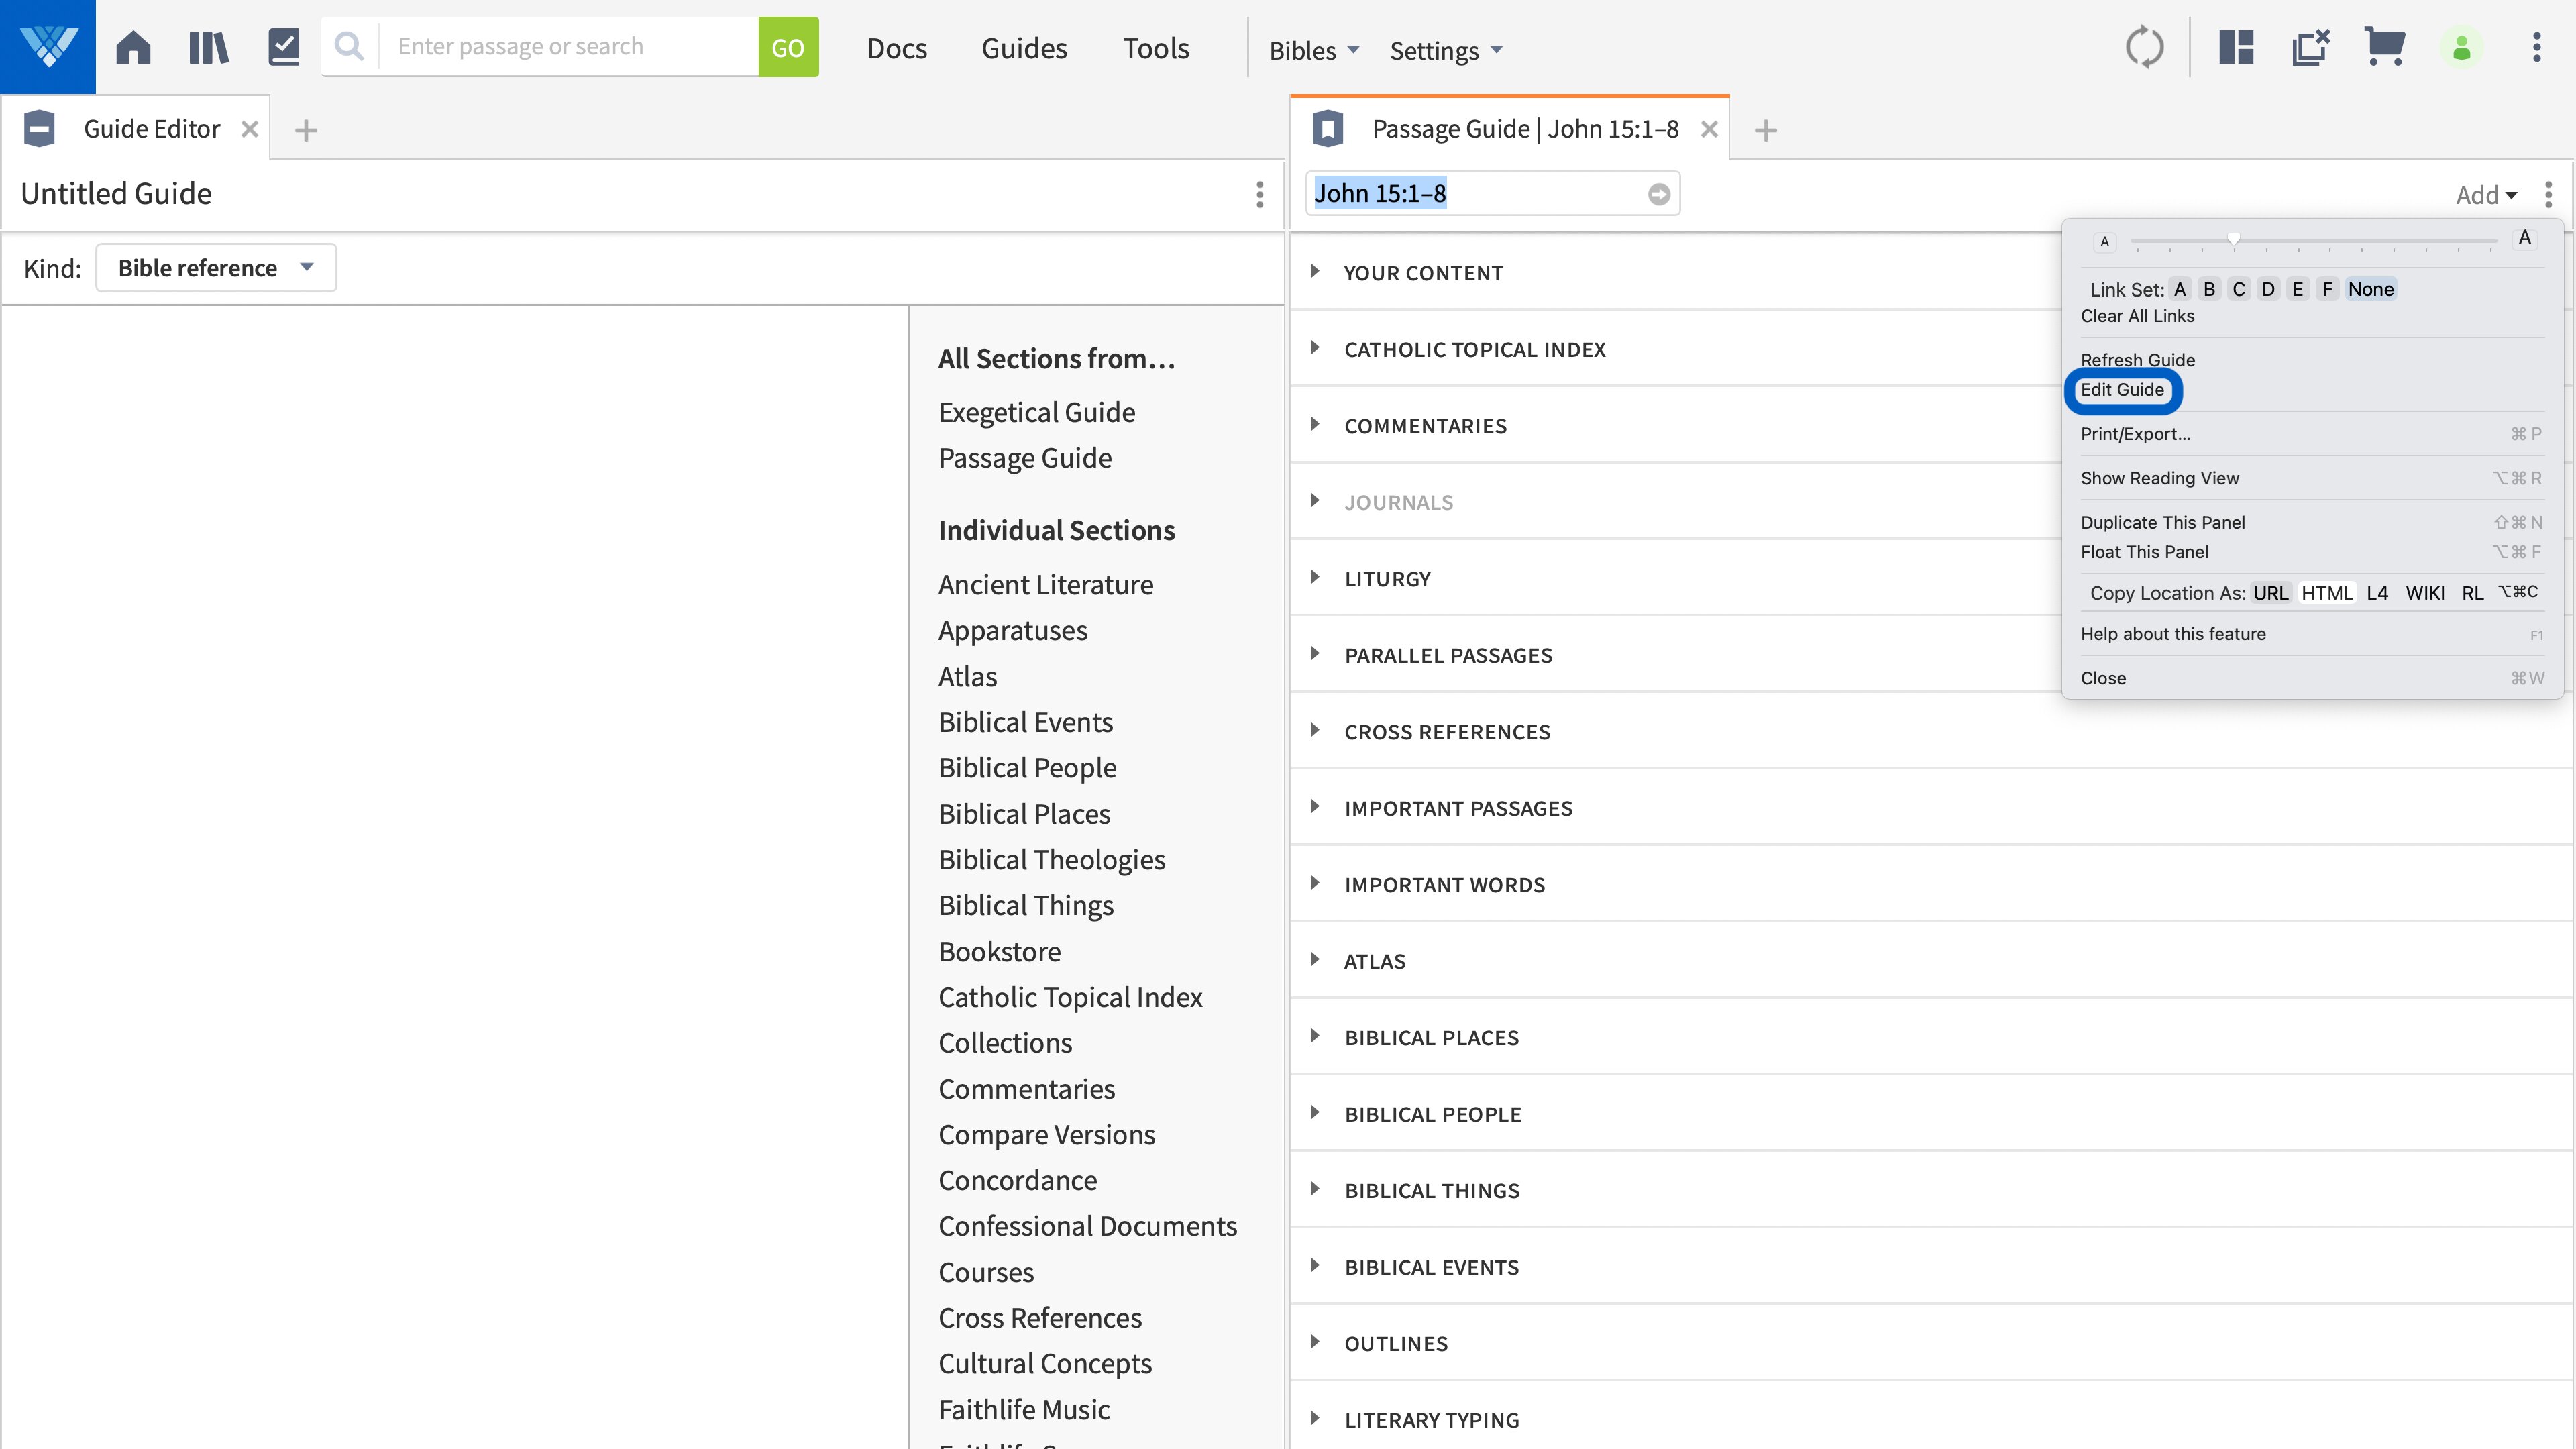This screenshot has width=2576, height=1449.
Task: Select HTML as Copy Location format
Action: (2328, 592)
